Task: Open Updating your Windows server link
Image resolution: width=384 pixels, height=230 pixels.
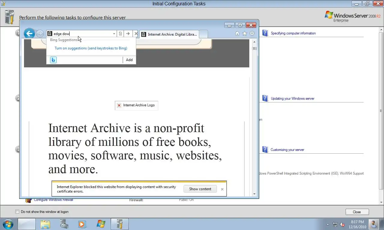Action: pyautogui.click(x=292, y=99)
